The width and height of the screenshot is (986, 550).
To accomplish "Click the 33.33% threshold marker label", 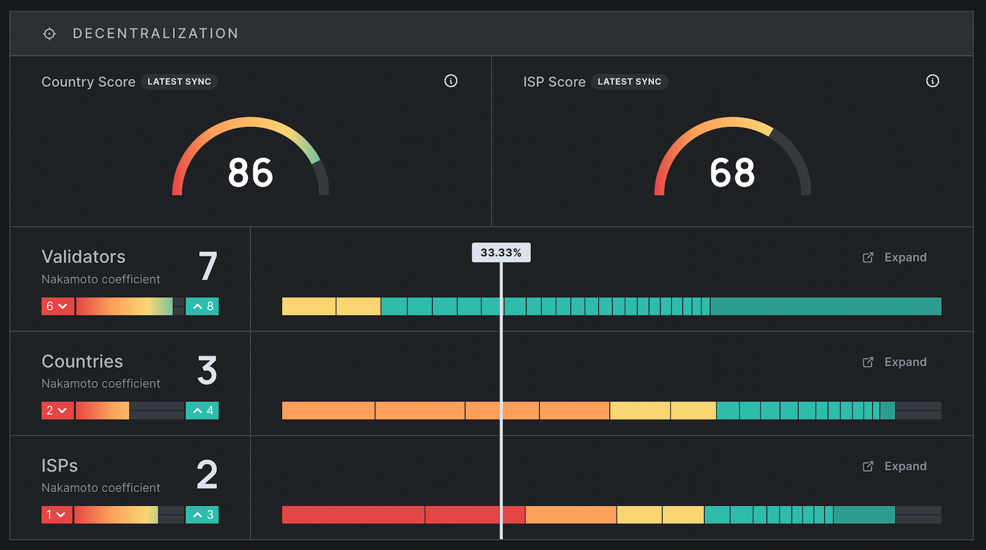I will tap(501, 253).
